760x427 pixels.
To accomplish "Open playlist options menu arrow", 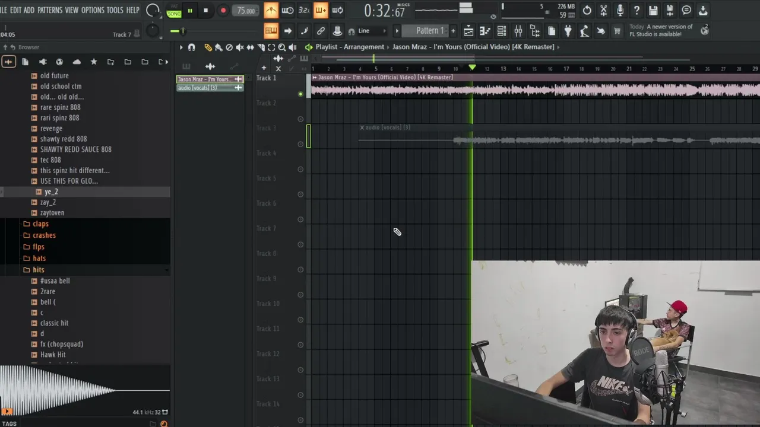I will (181, 47).
